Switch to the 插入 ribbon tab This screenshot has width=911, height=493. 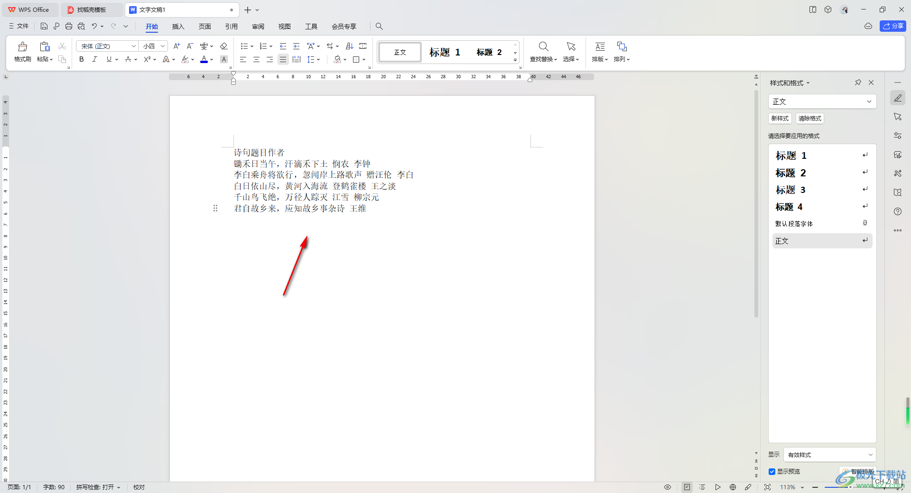[x=178, y=26]
